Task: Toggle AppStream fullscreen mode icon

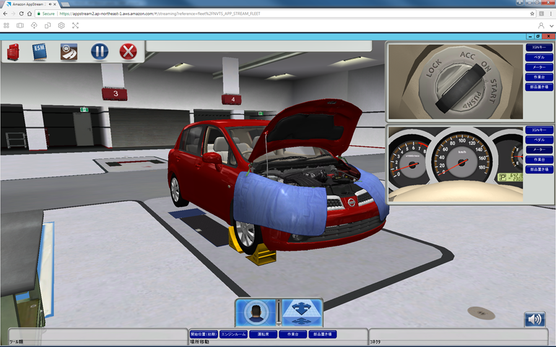Action: pyautogui.click(x=76, y=25)
